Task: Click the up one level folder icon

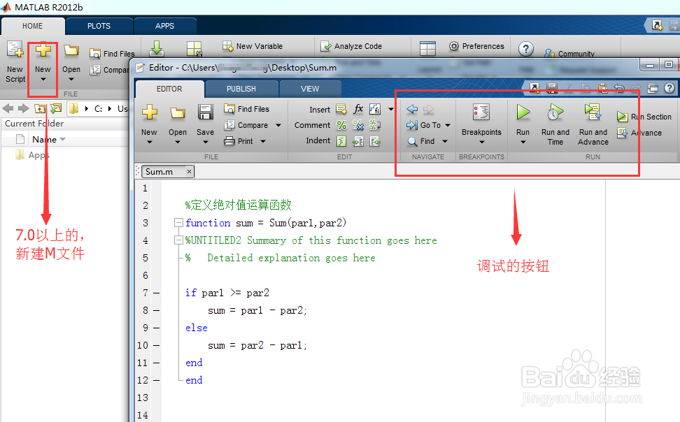Action: coord(41,108)
